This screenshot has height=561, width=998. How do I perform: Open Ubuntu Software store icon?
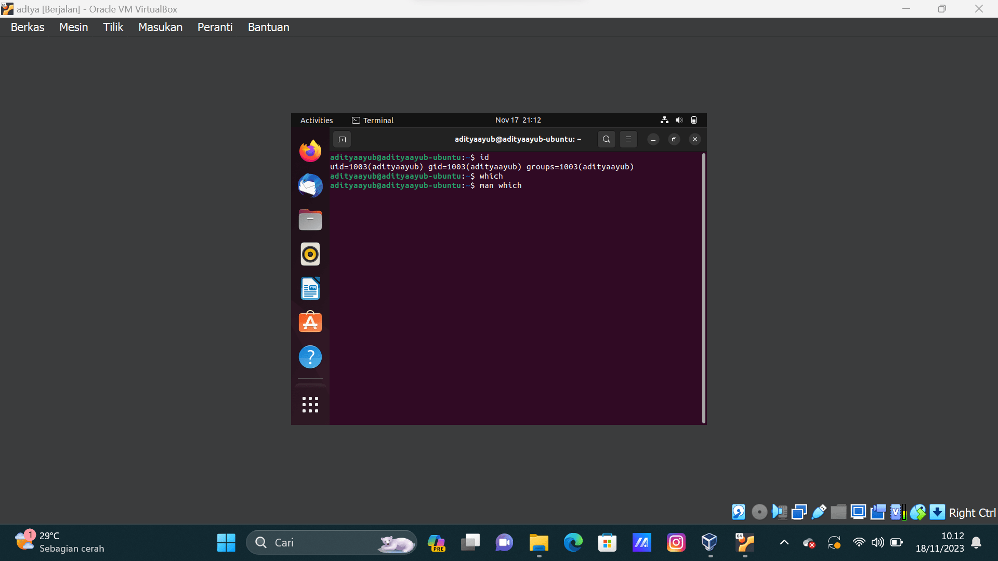tap(310, 322)
